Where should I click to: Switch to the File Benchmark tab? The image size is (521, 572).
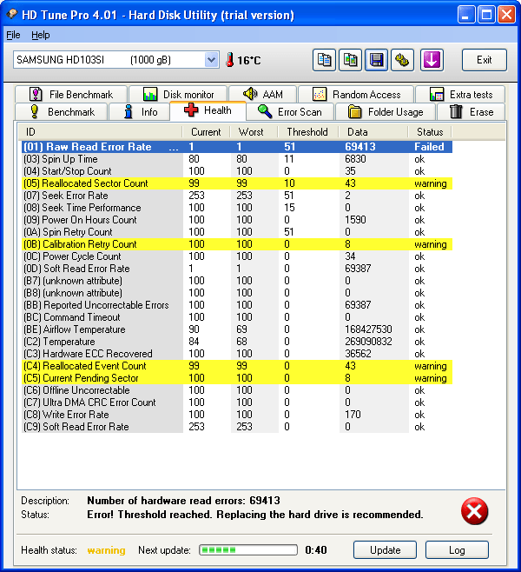click(x=71, y=94)
